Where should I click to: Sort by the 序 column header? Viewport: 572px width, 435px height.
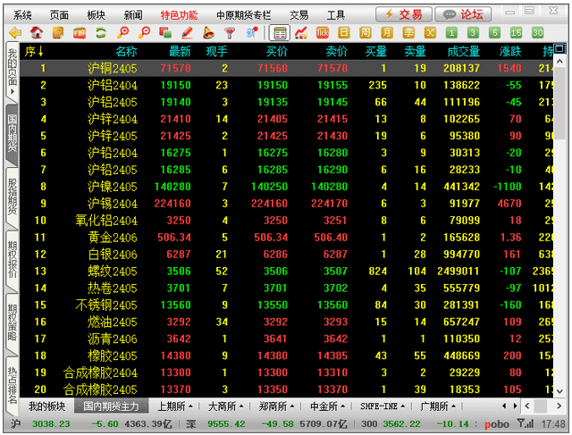(34, 52)
